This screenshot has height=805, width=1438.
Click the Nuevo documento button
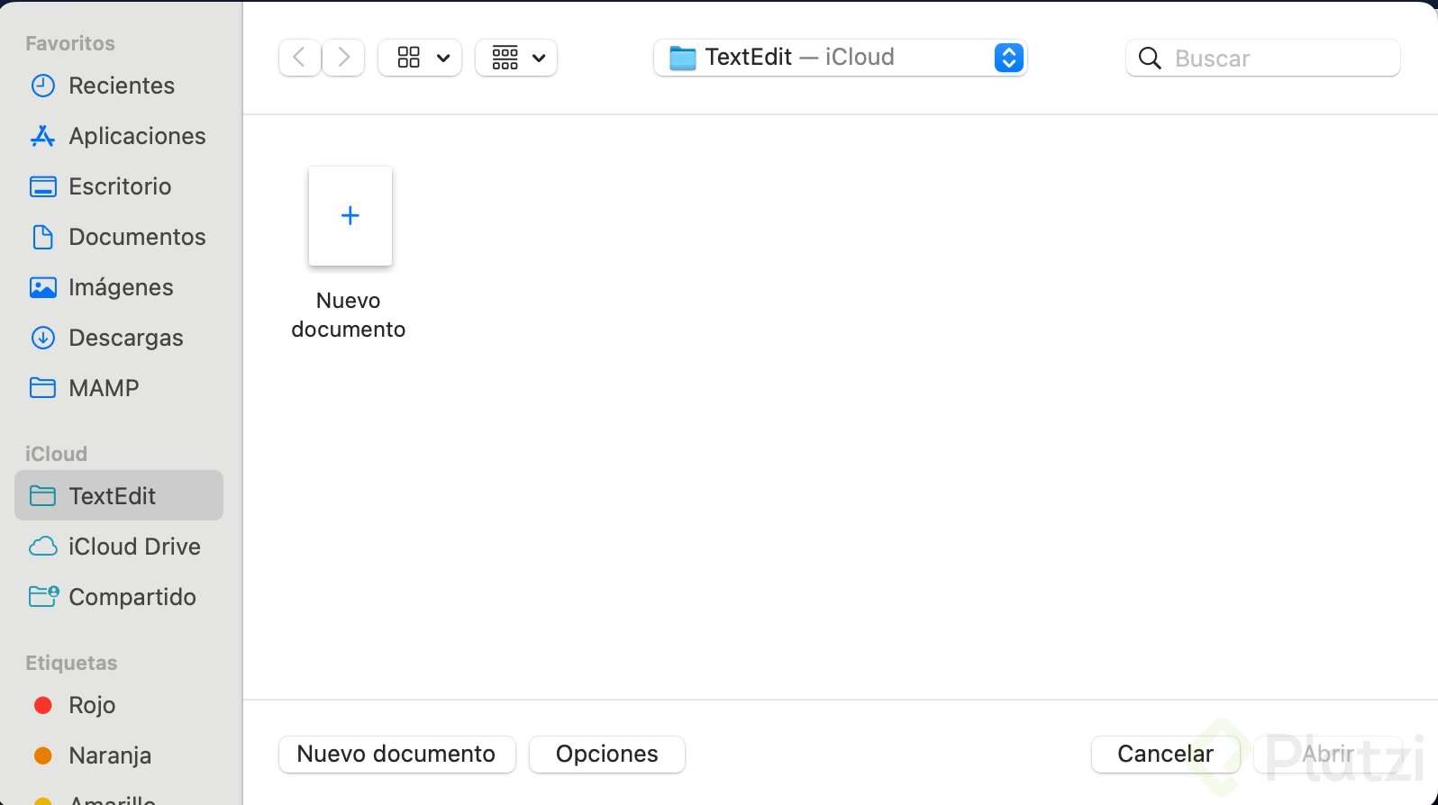tap(396, 754)
